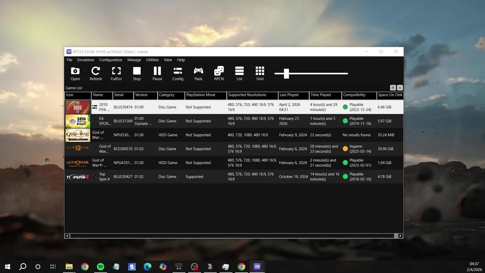Select God of War III BCES00510 thumbnail
This screenshot has width=485, height=273.
[78, 149]
